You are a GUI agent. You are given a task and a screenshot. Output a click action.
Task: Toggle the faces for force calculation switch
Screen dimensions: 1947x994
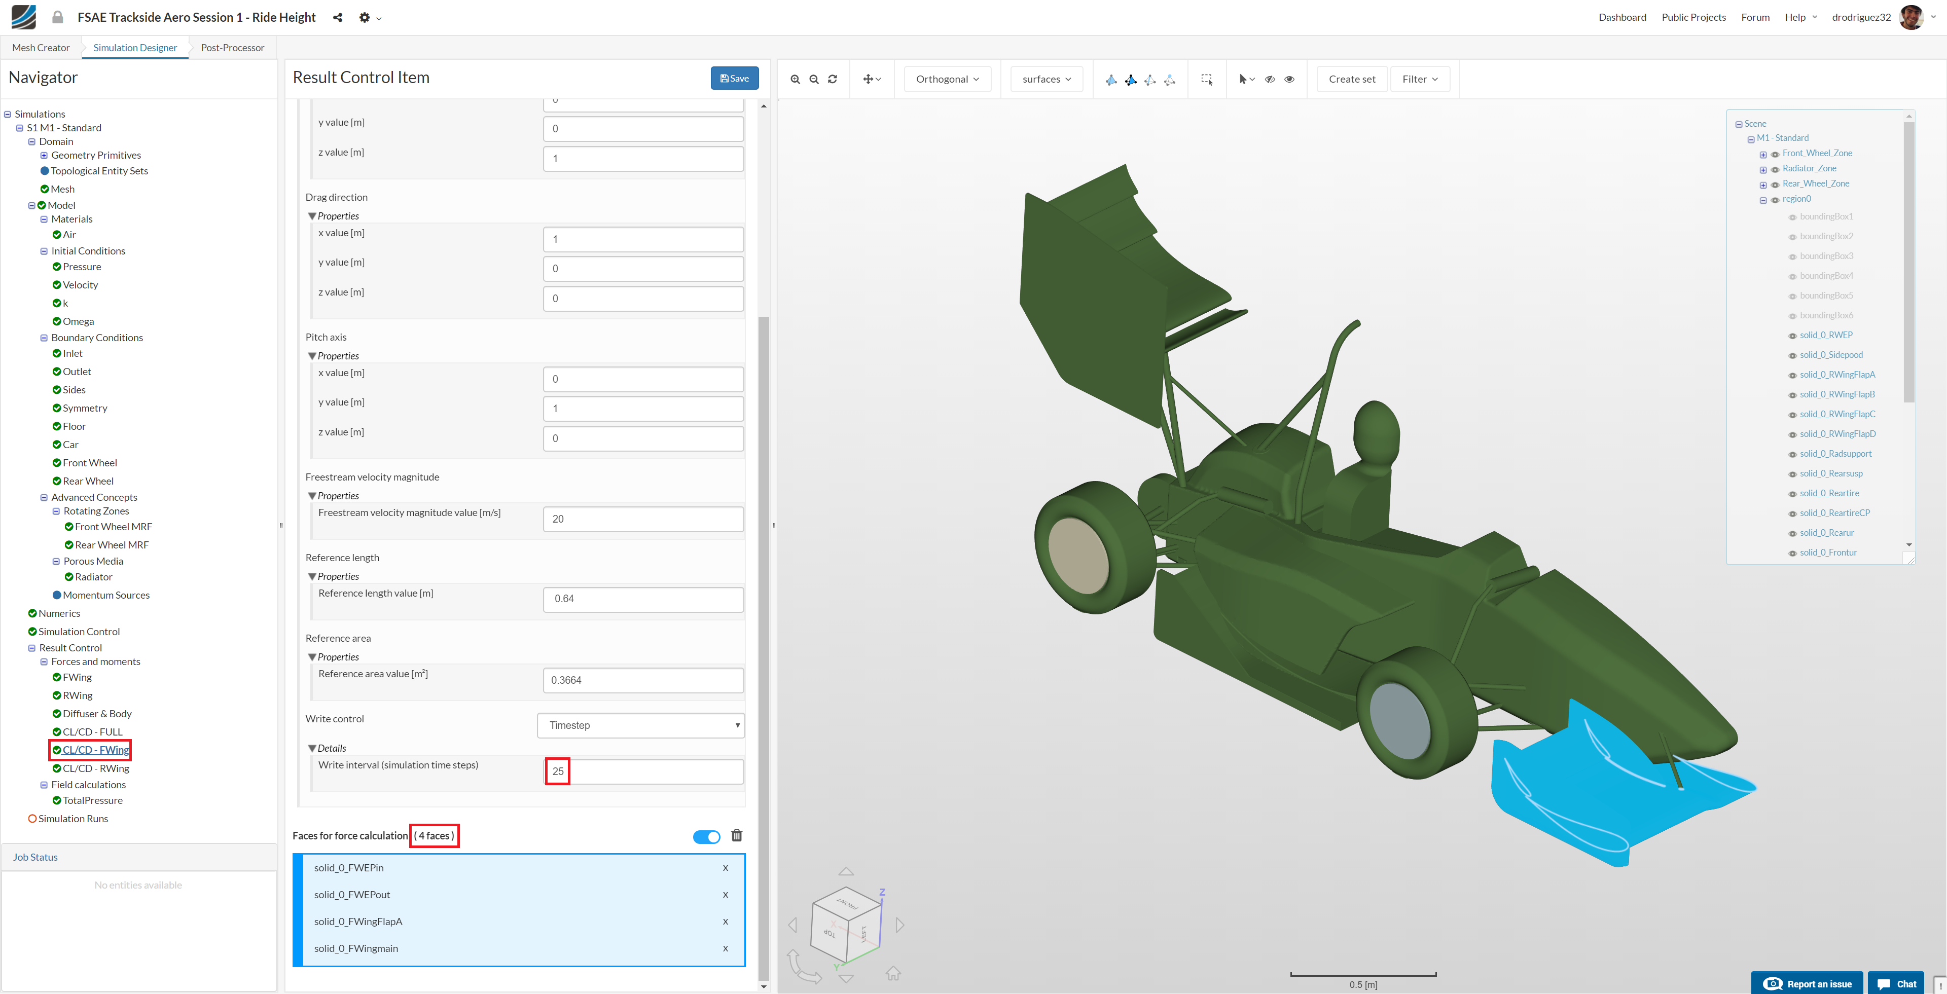tap(706, 836)
